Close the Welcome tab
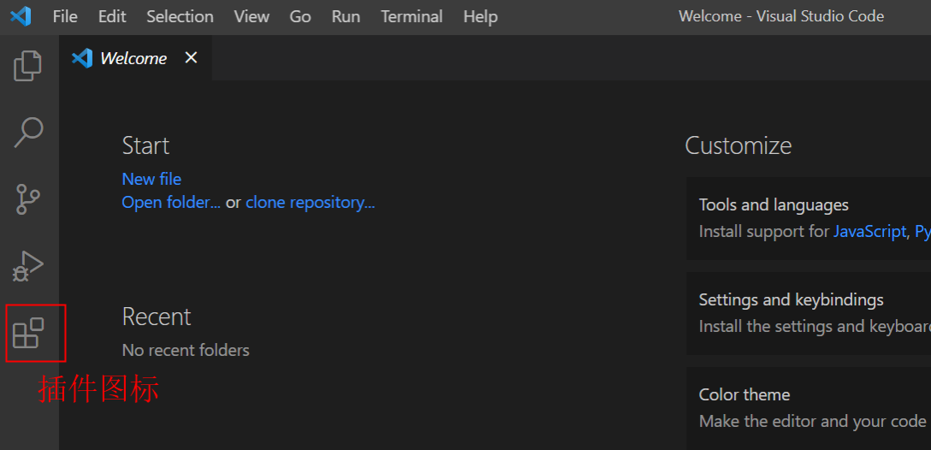Viewport: 931px width, 450px height. pos(191,57)
